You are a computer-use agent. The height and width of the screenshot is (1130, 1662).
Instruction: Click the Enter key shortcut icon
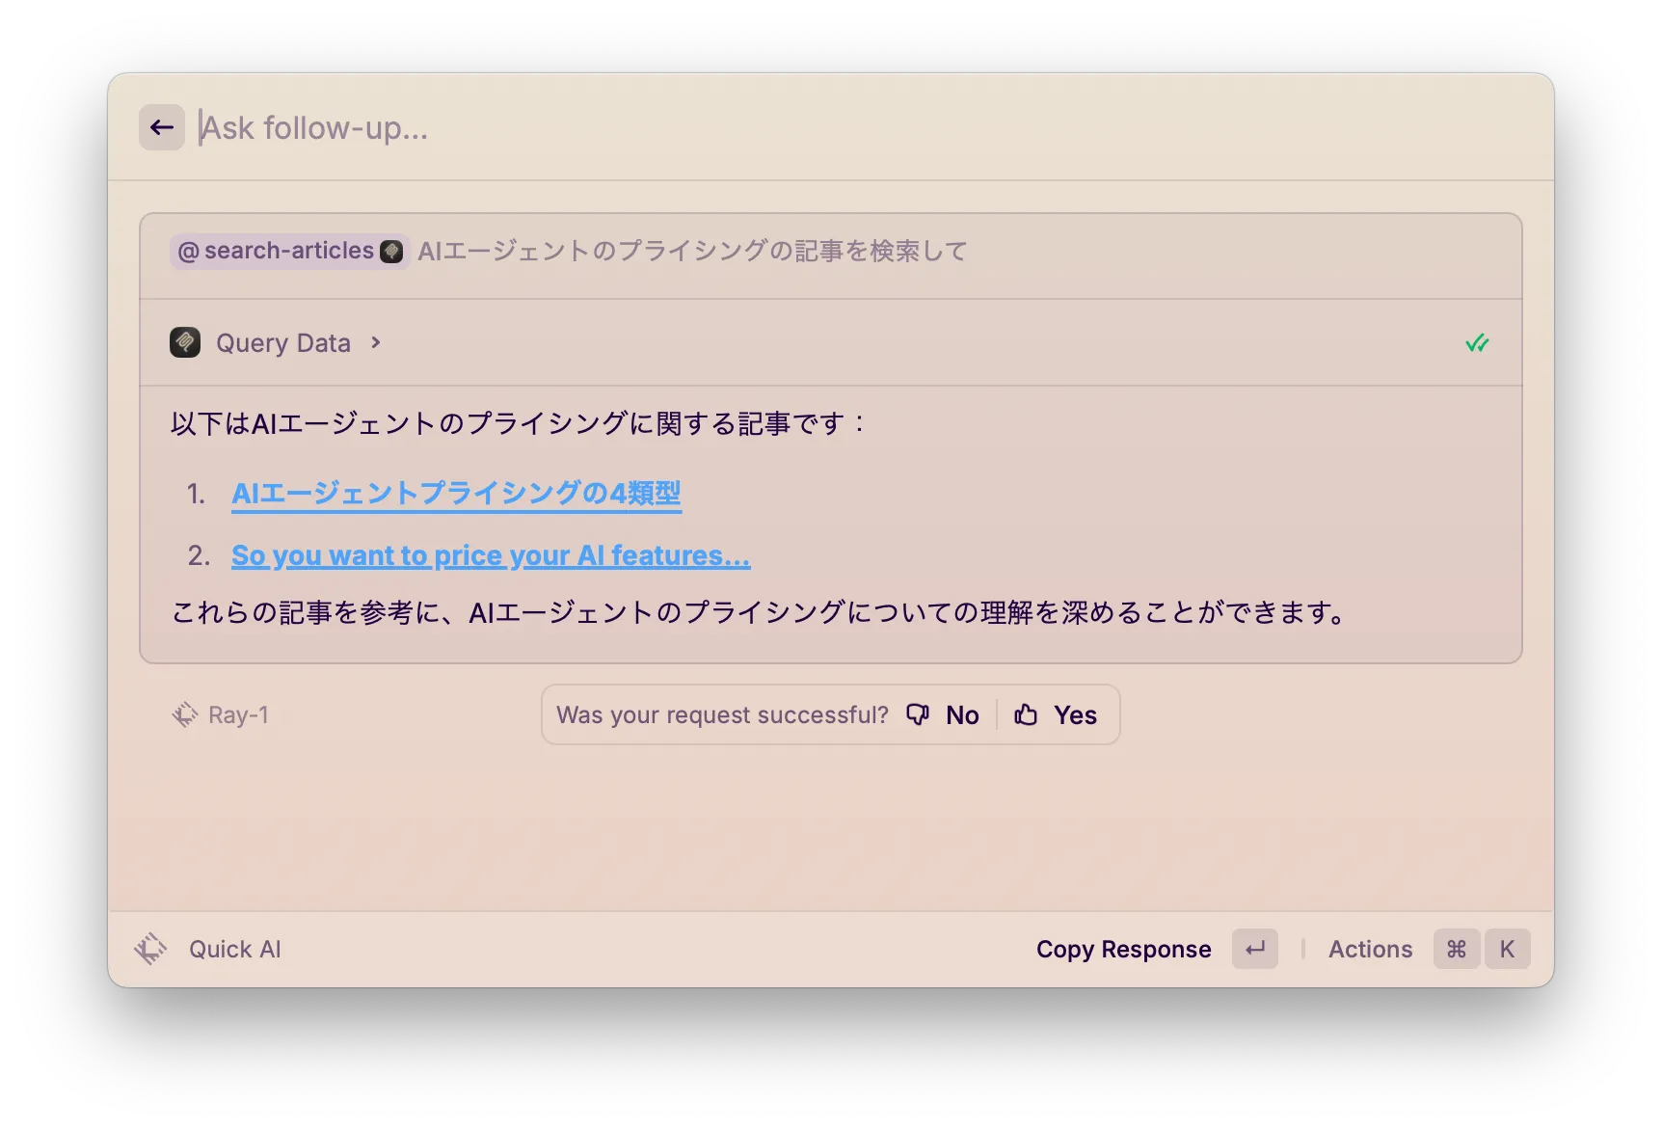point(1254,949)
